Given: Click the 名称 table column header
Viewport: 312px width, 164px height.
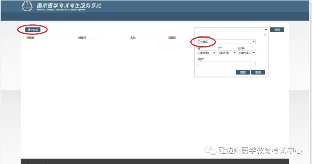Looking at the screenshot, I should pyautogui.click(x=133, y=38).
